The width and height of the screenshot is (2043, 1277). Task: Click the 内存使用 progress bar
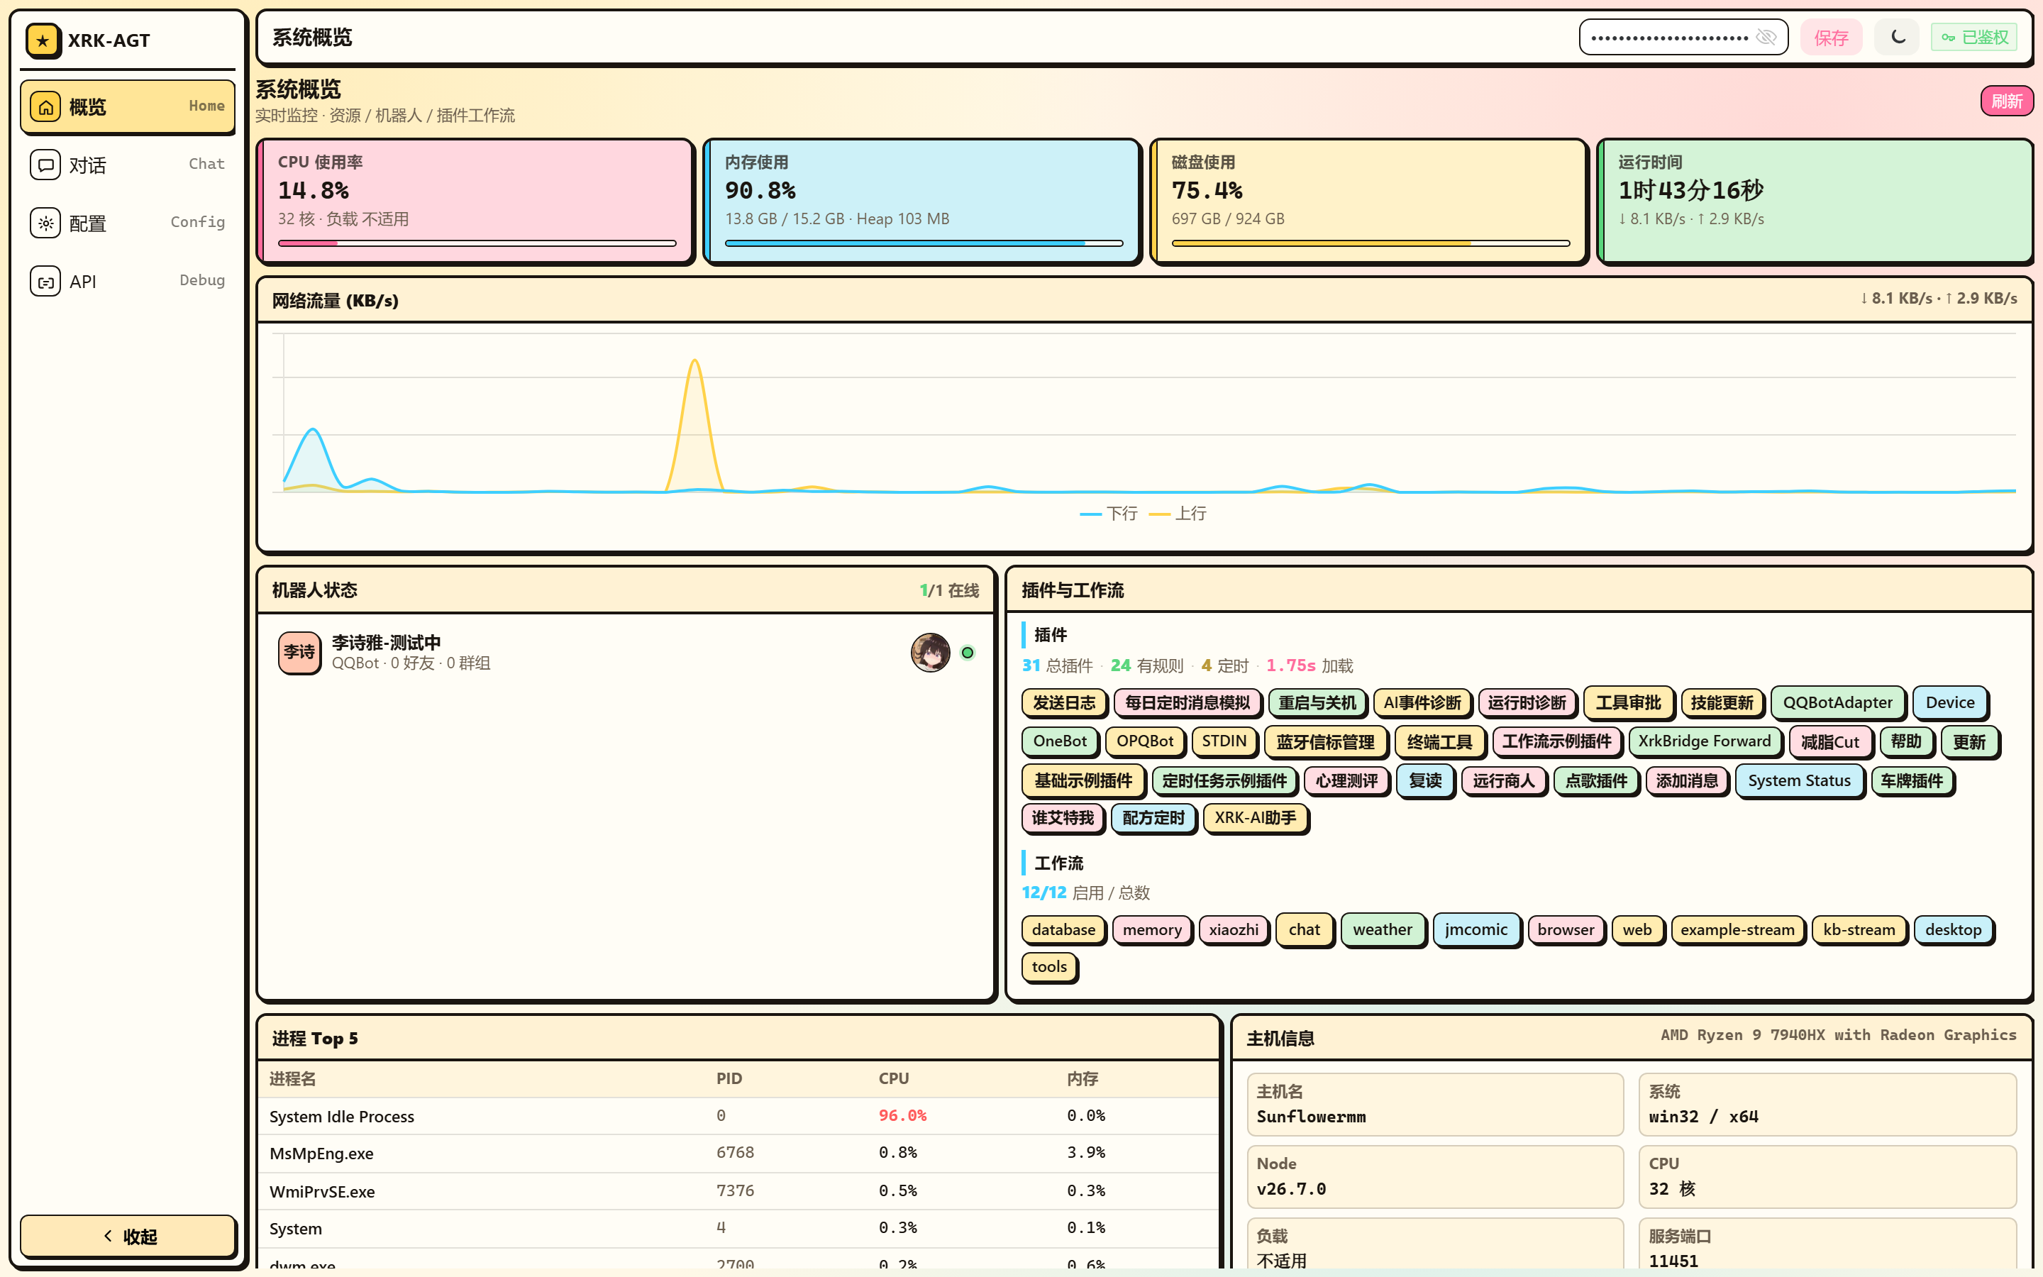(x=924, y=243)
